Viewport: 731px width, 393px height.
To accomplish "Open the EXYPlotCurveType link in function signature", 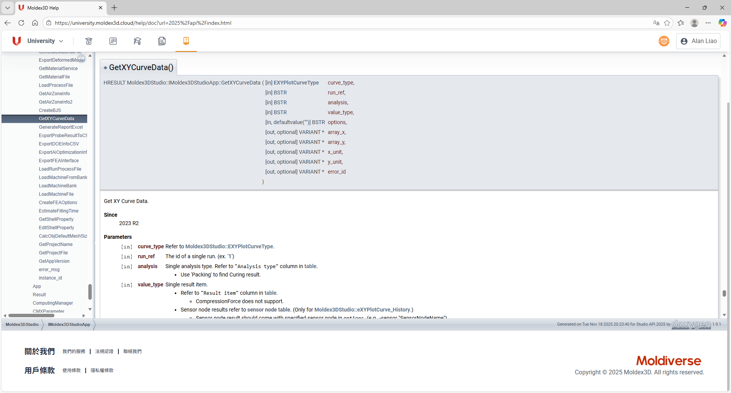I will (296, 83).
